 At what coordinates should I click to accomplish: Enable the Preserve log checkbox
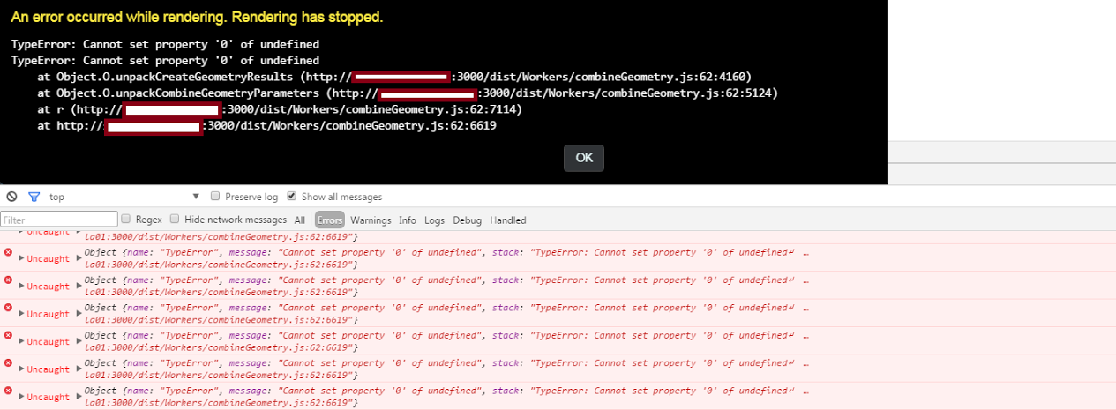[x=216, y=197]
